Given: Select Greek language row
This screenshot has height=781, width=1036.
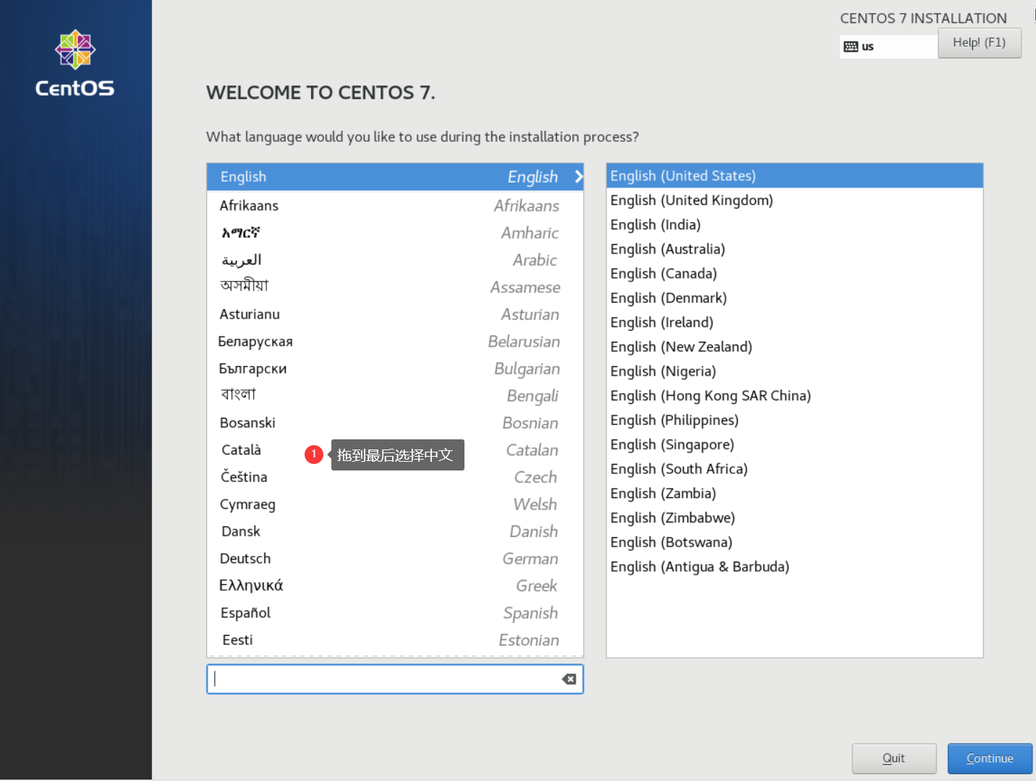Looking at the screenshot, I should (x=395, y=586).
